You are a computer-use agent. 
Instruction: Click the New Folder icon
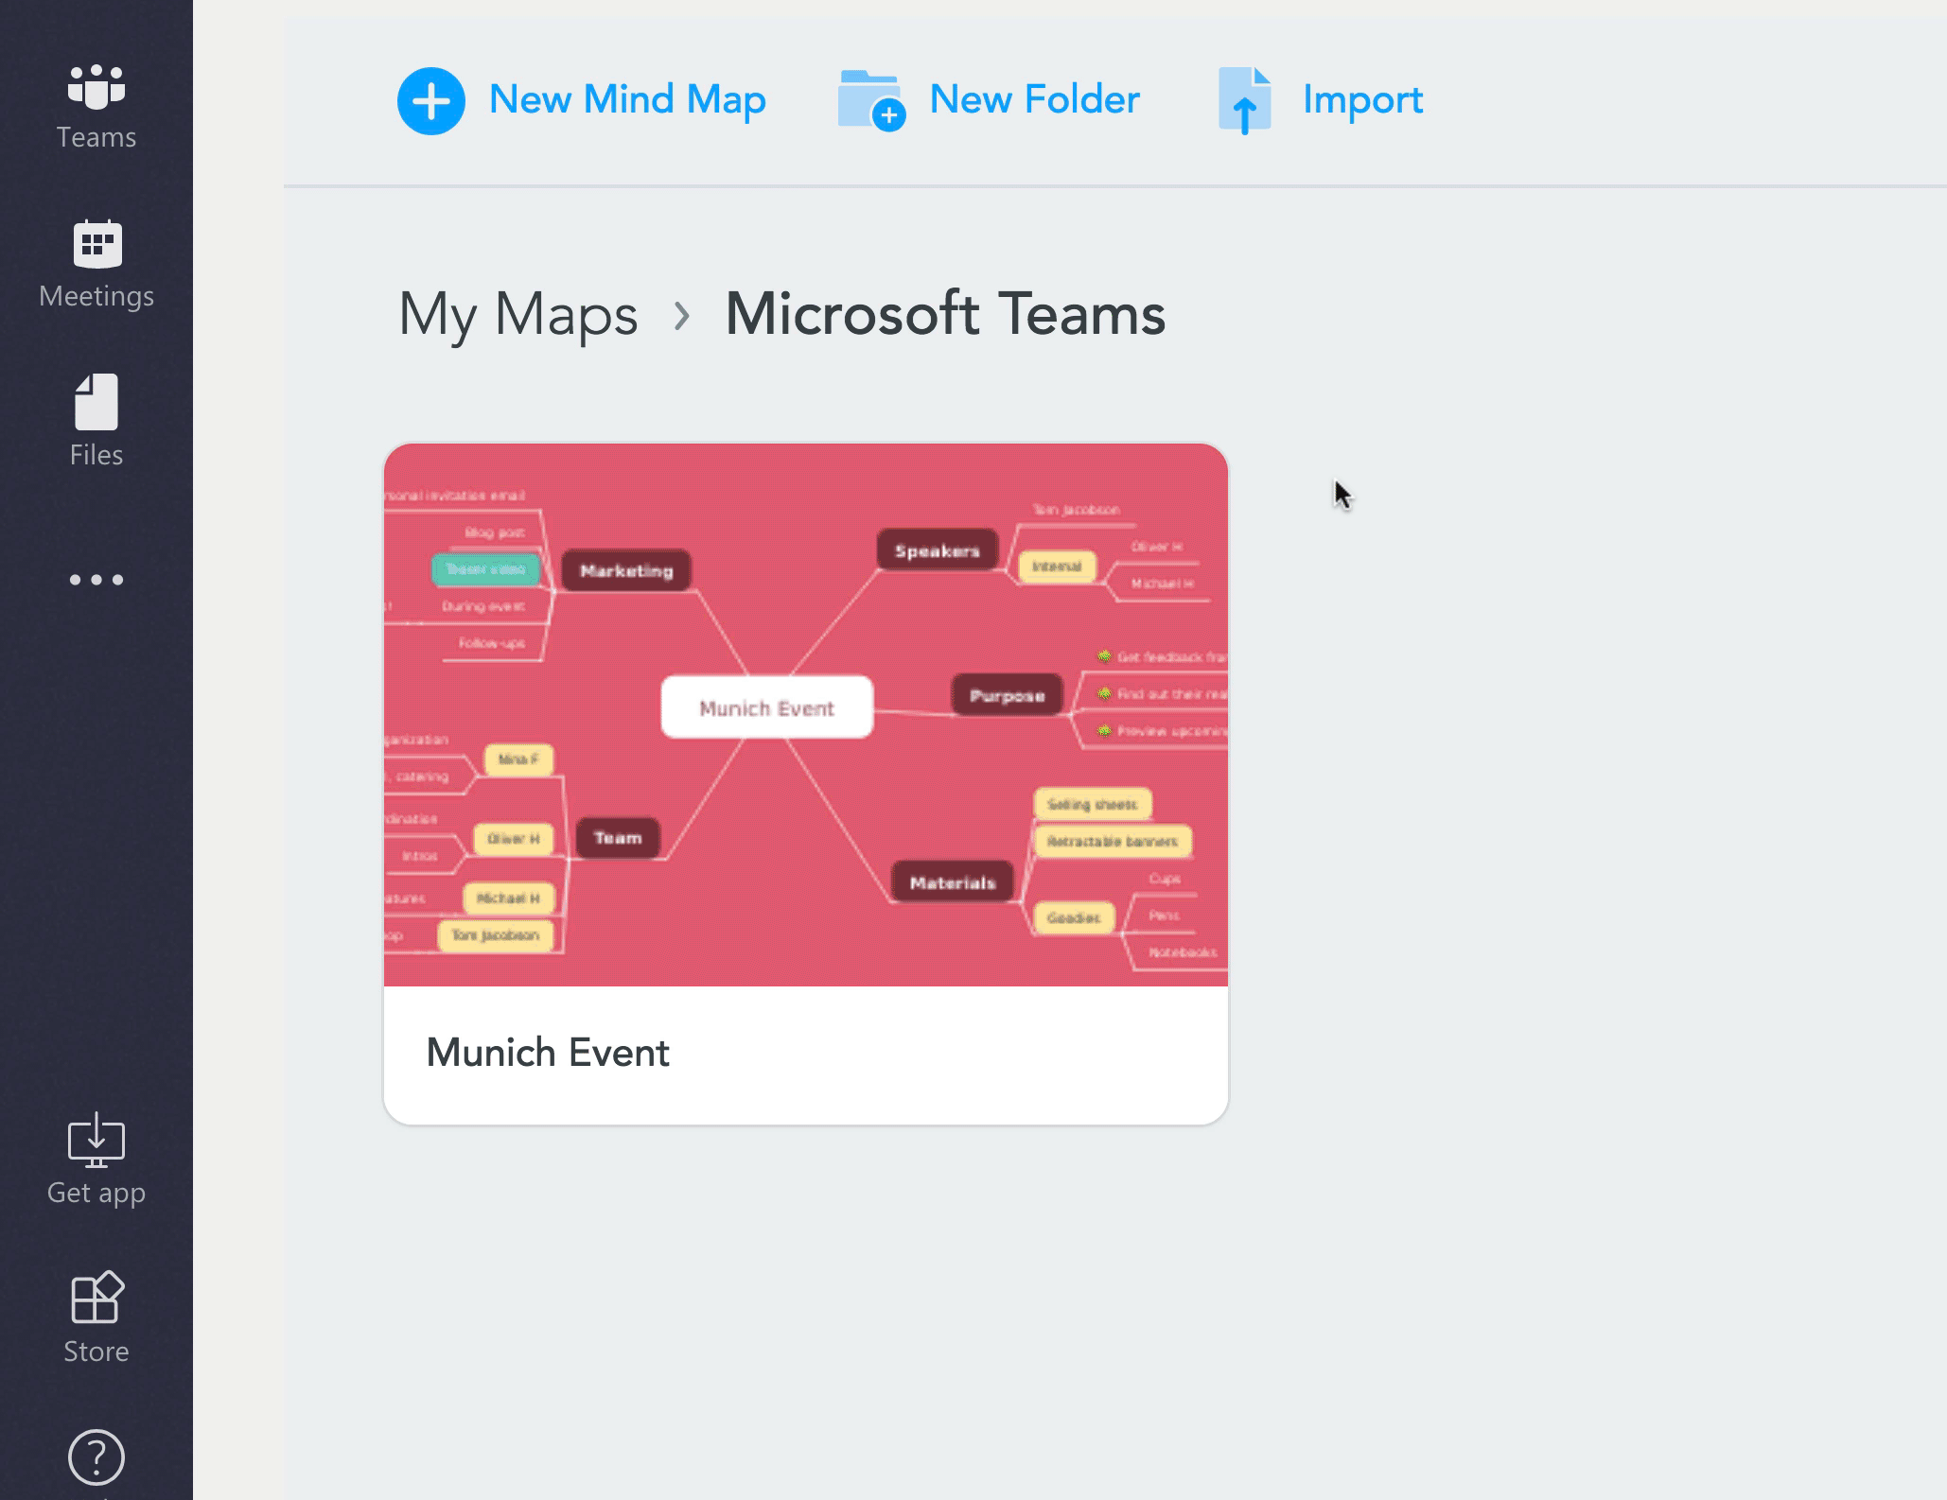coord(870,101)
